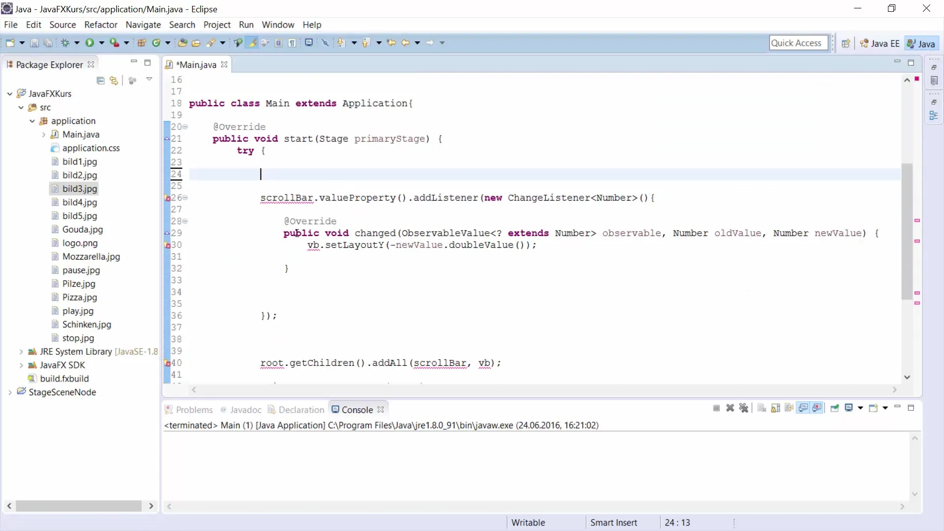Open the Window menu
Image resolution: width=944 pixels, height=531 pixels.
pos(278,25)
